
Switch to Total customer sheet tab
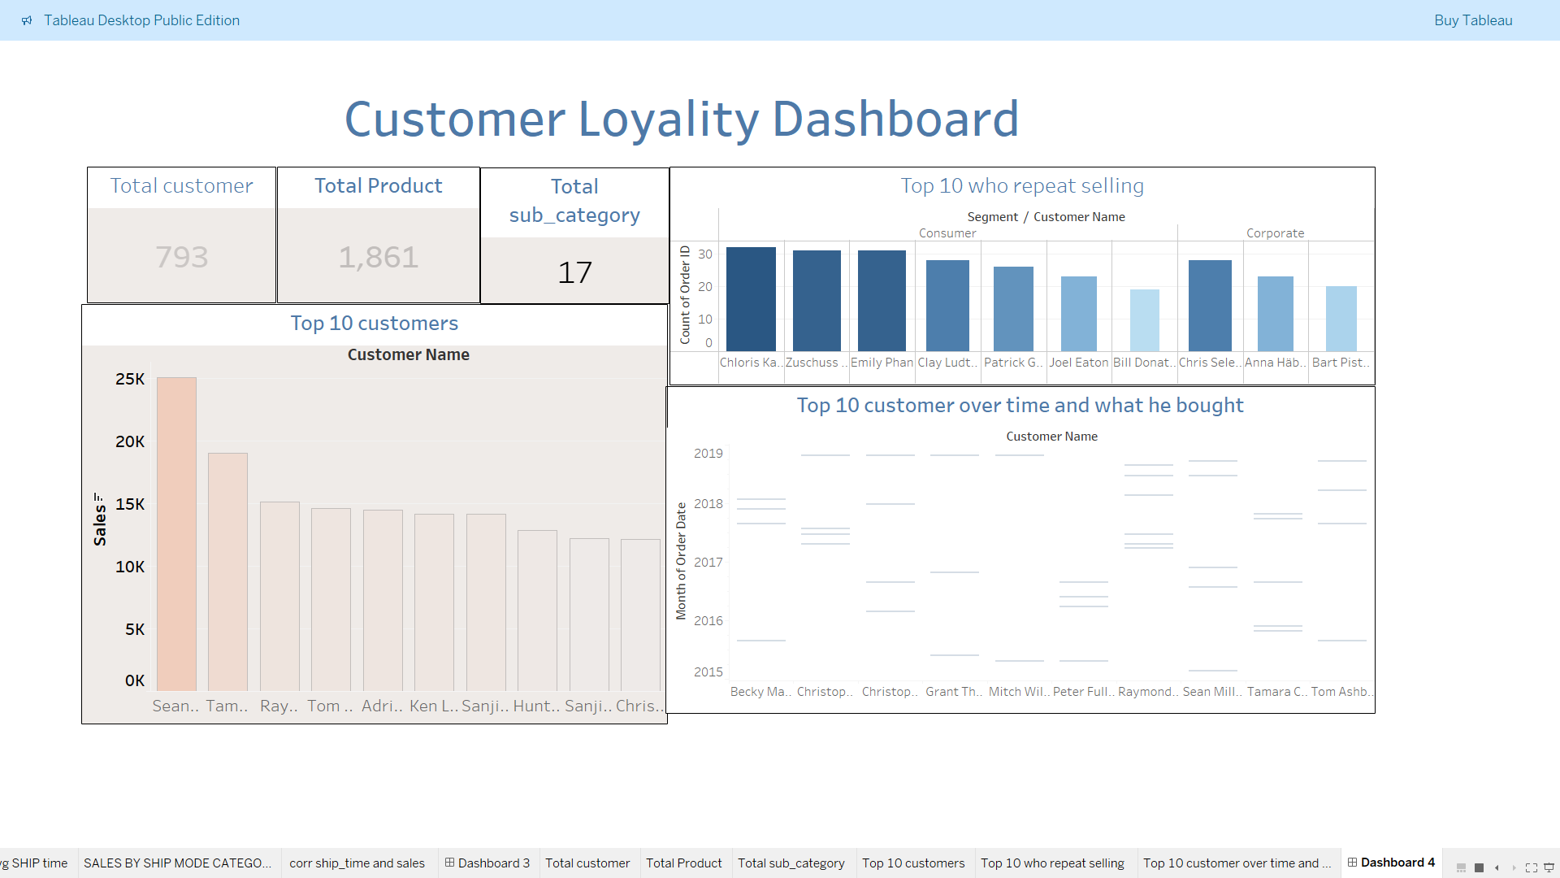click(x=587, y=863)
